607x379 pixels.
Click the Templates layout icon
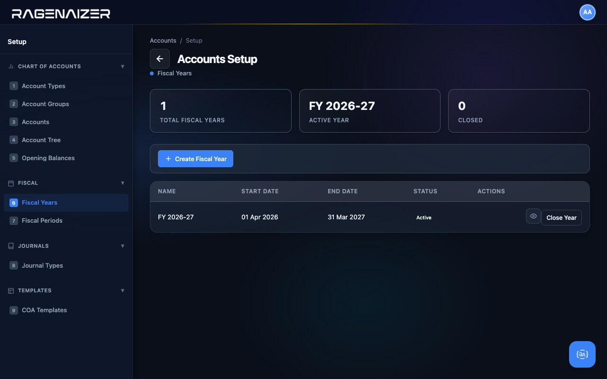coord(11,290)
